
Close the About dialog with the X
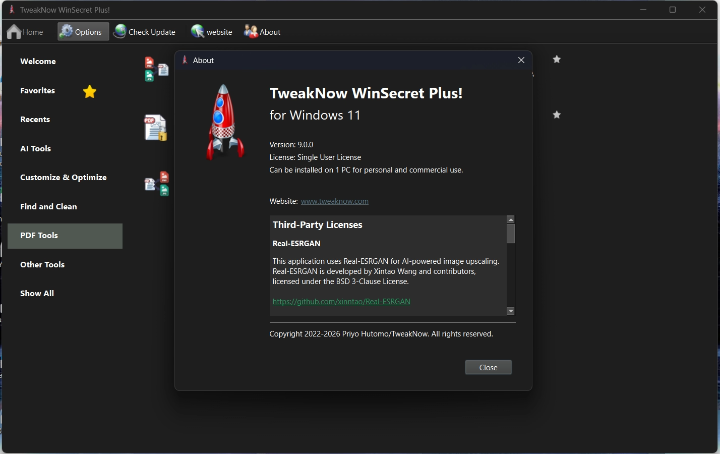tap(521, 60)
